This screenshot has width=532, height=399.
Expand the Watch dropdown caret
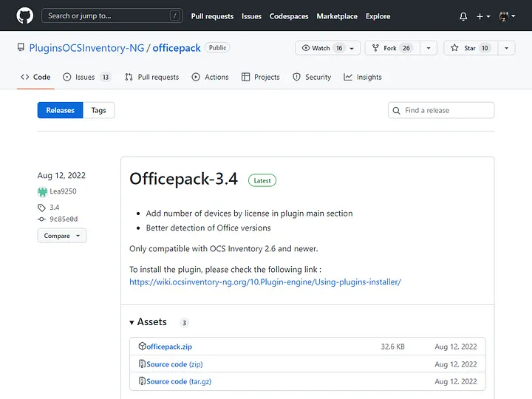click(352, 48)
